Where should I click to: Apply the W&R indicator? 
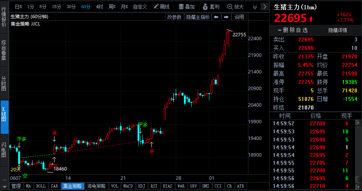click(181, 186)
